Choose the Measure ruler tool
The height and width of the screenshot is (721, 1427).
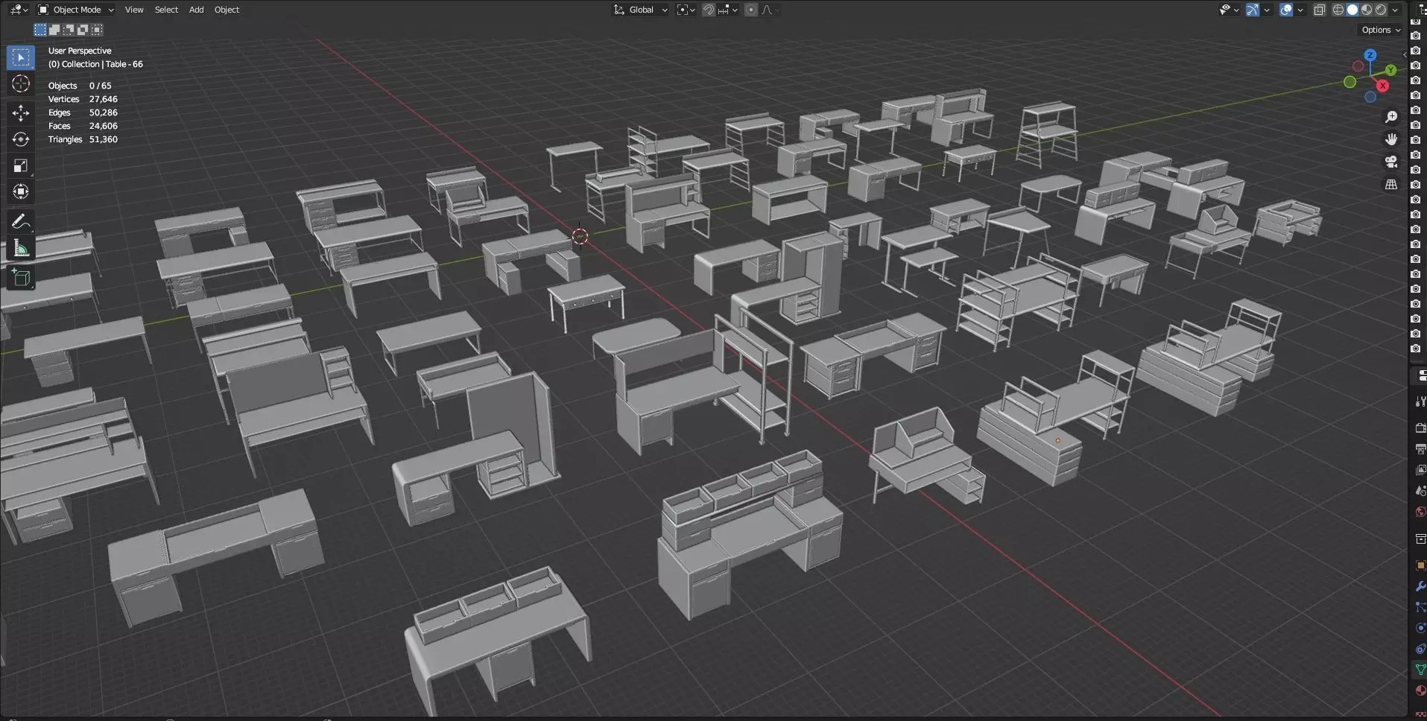[21, 248]
